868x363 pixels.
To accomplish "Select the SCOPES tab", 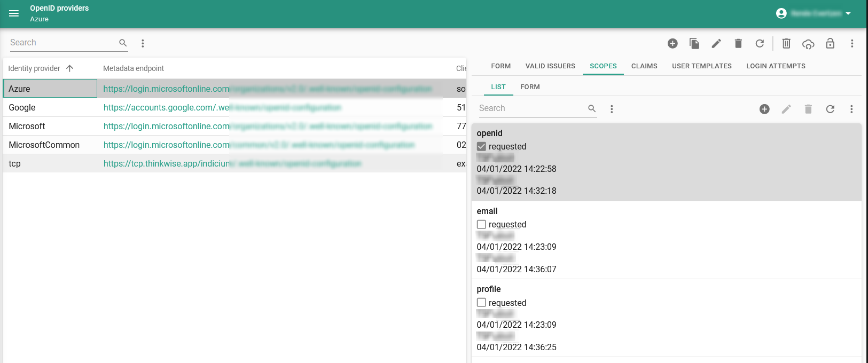I will [x=603, y=66].
